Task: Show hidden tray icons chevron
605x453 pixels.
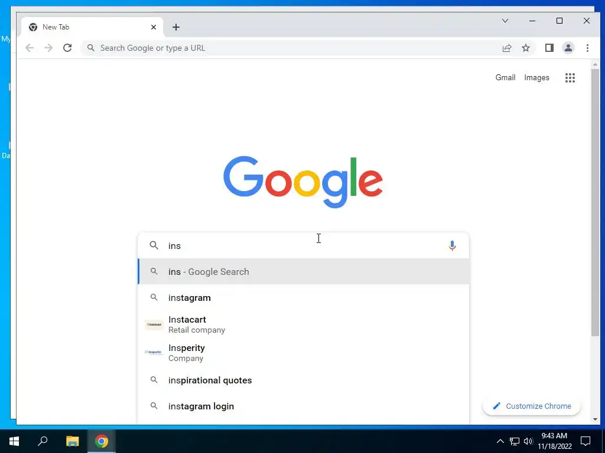Action: point(500,441)
